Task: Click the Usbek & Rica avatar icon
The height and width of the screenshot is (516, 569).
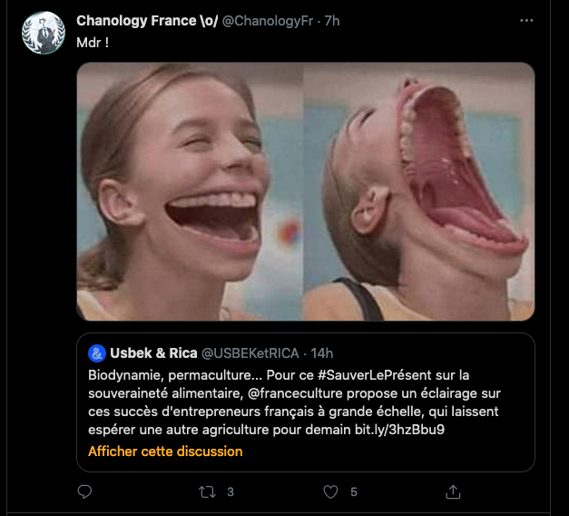Action: coord(97,352)
